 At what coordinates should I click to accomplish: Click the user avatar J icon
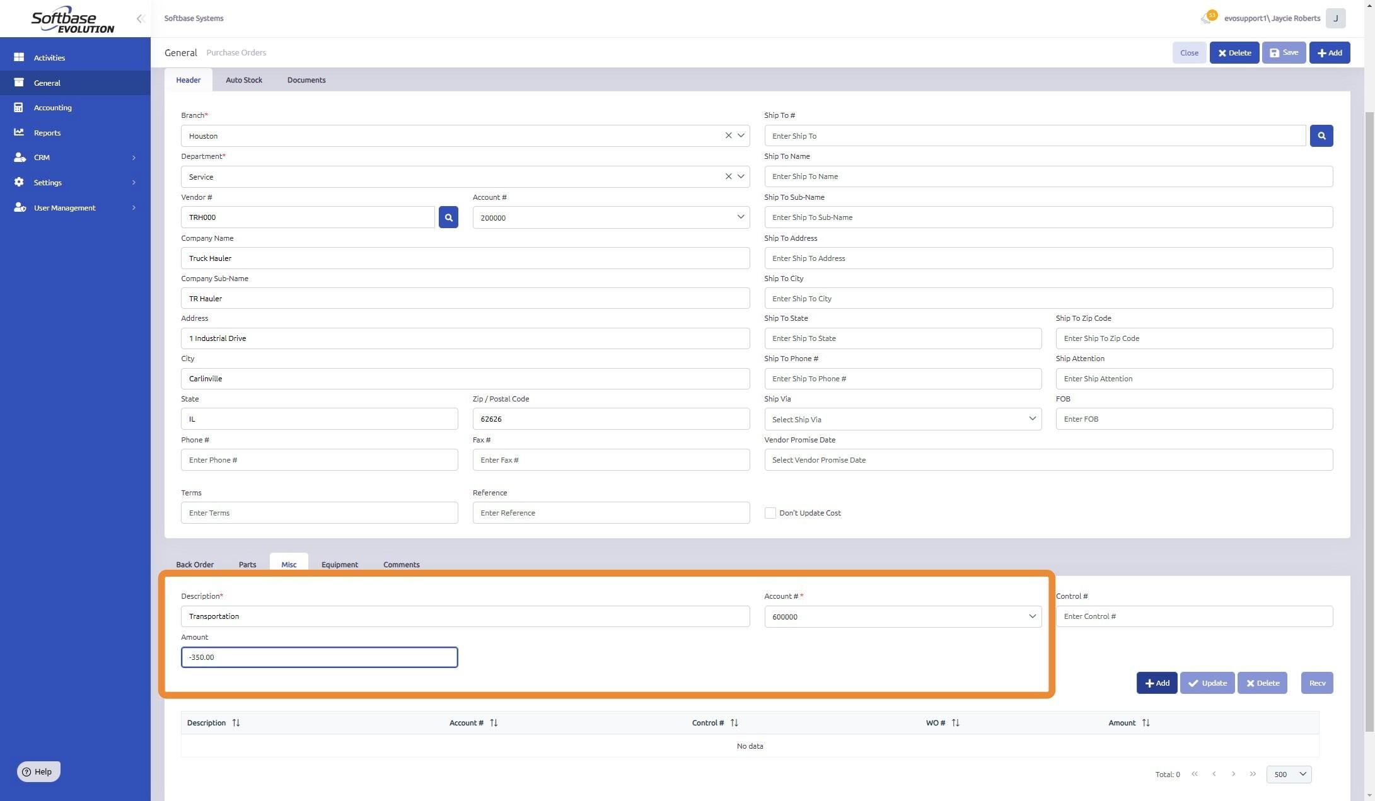click(x=1335, y=18)
